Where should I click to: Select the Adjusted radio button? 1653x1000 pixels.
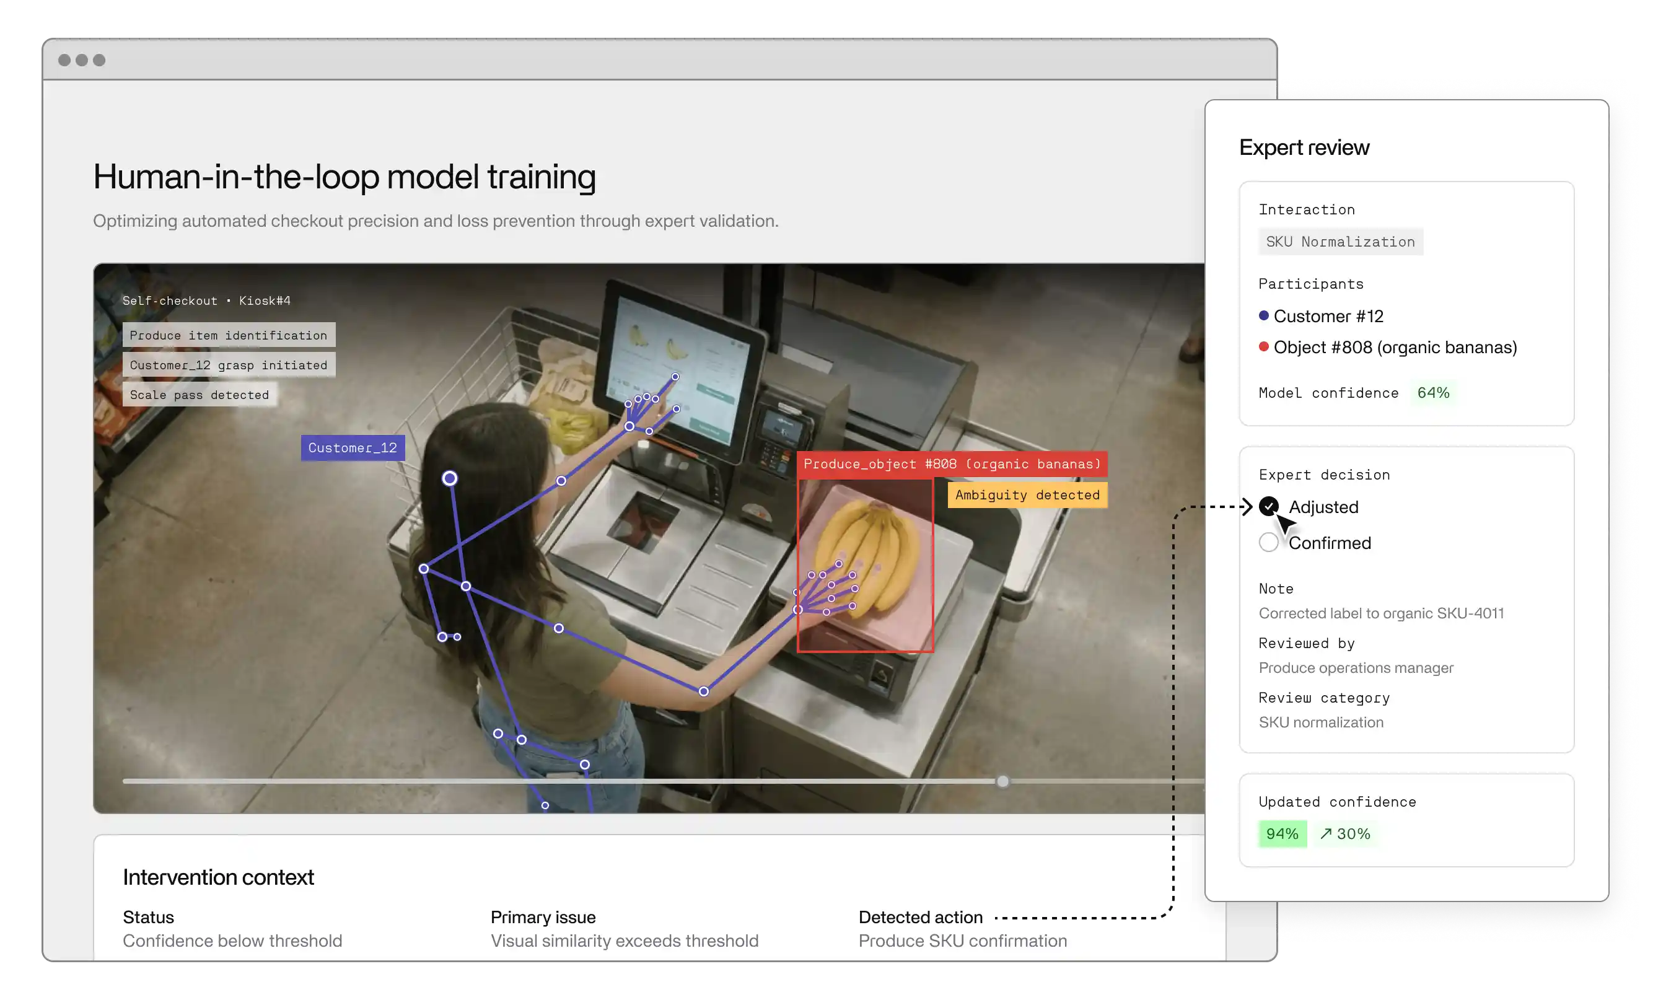[x=1268, y=506]
